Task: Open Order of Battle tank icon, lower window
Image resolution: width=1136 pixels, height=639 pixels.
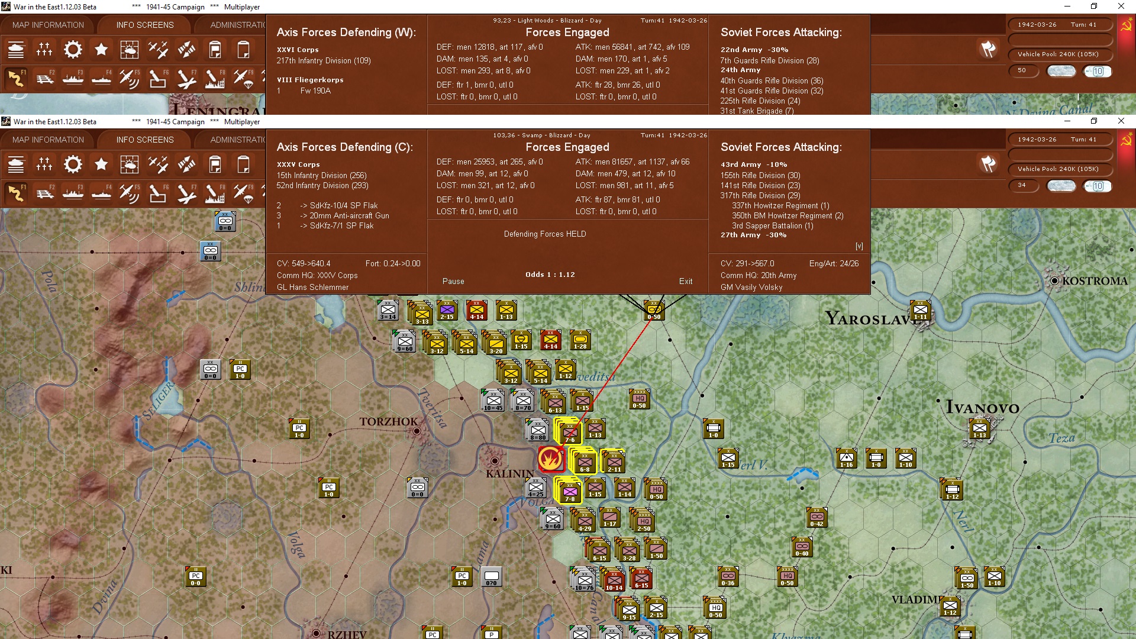Action: pyautogui.click(x=16, y=164)
